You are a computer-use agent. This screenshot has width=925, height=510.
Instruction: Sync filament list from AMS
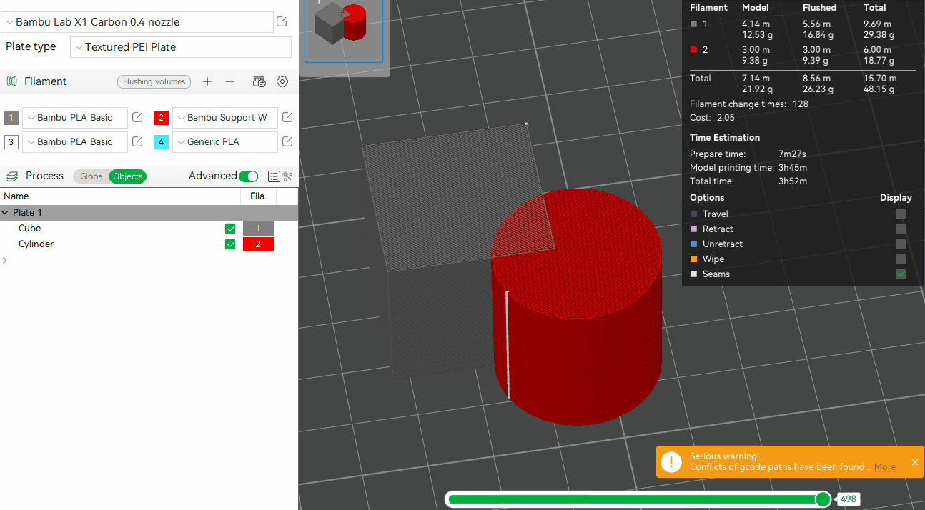coord(259,81)
